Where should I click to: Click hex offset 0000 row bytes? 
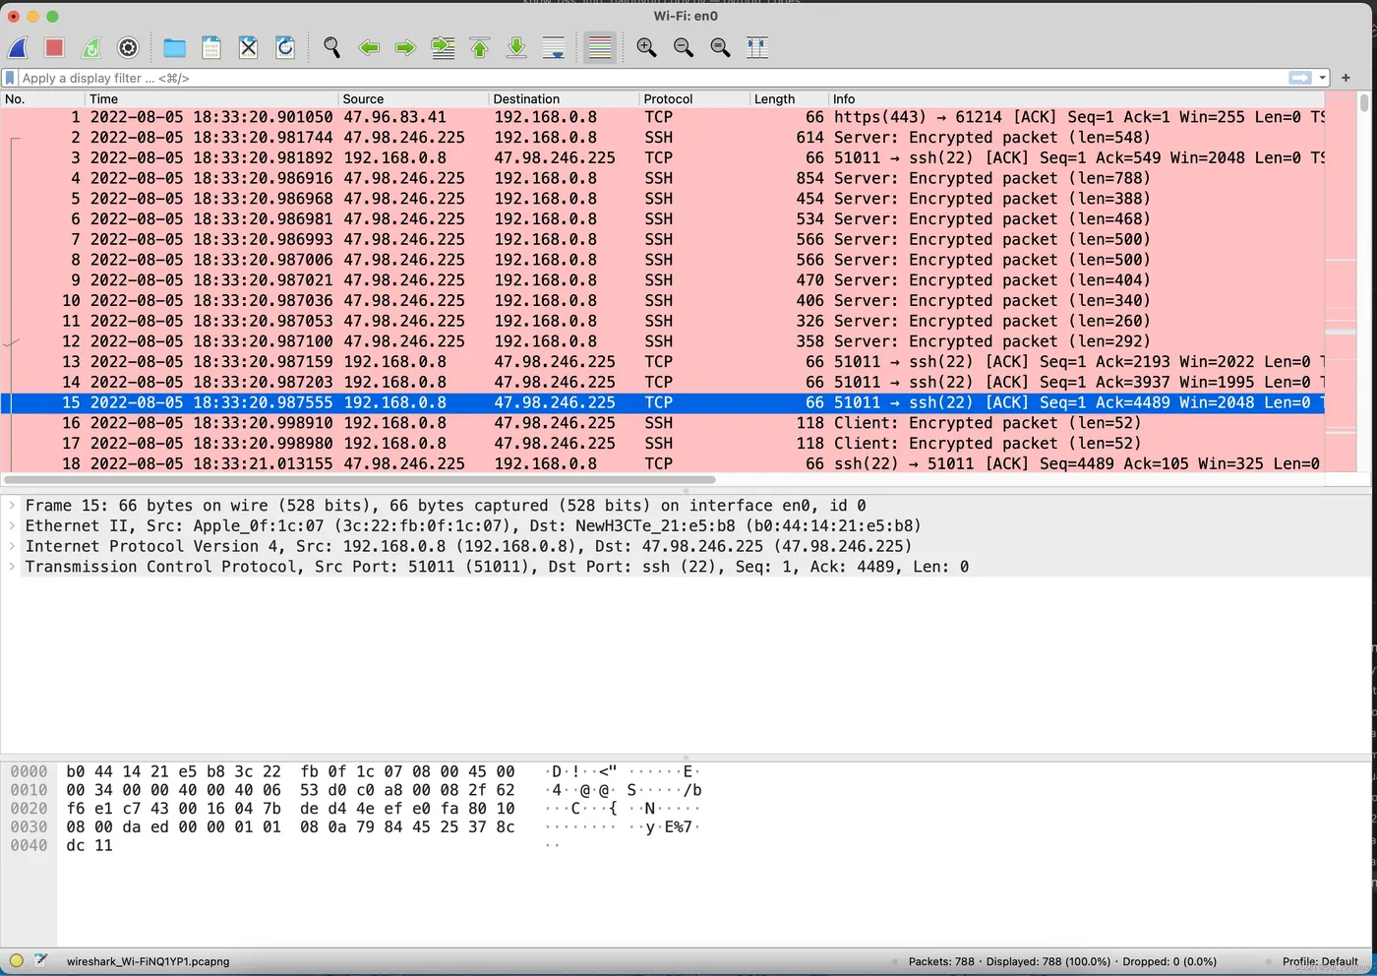[290, 771]
